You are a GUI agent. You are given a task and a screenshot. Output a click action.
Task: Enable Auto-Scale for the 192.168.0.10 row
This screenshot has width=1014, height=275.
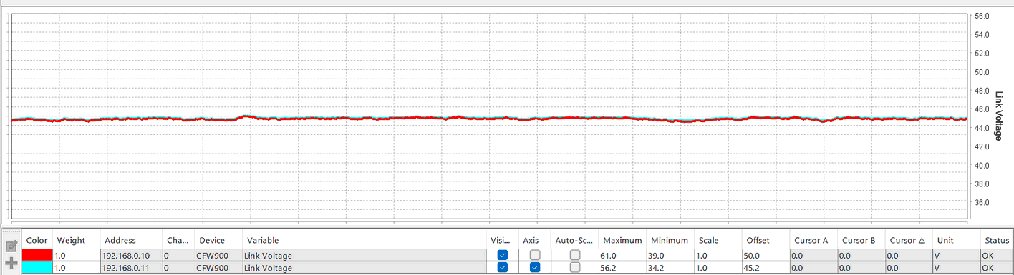pyautogui.click(x=575, y=255)
